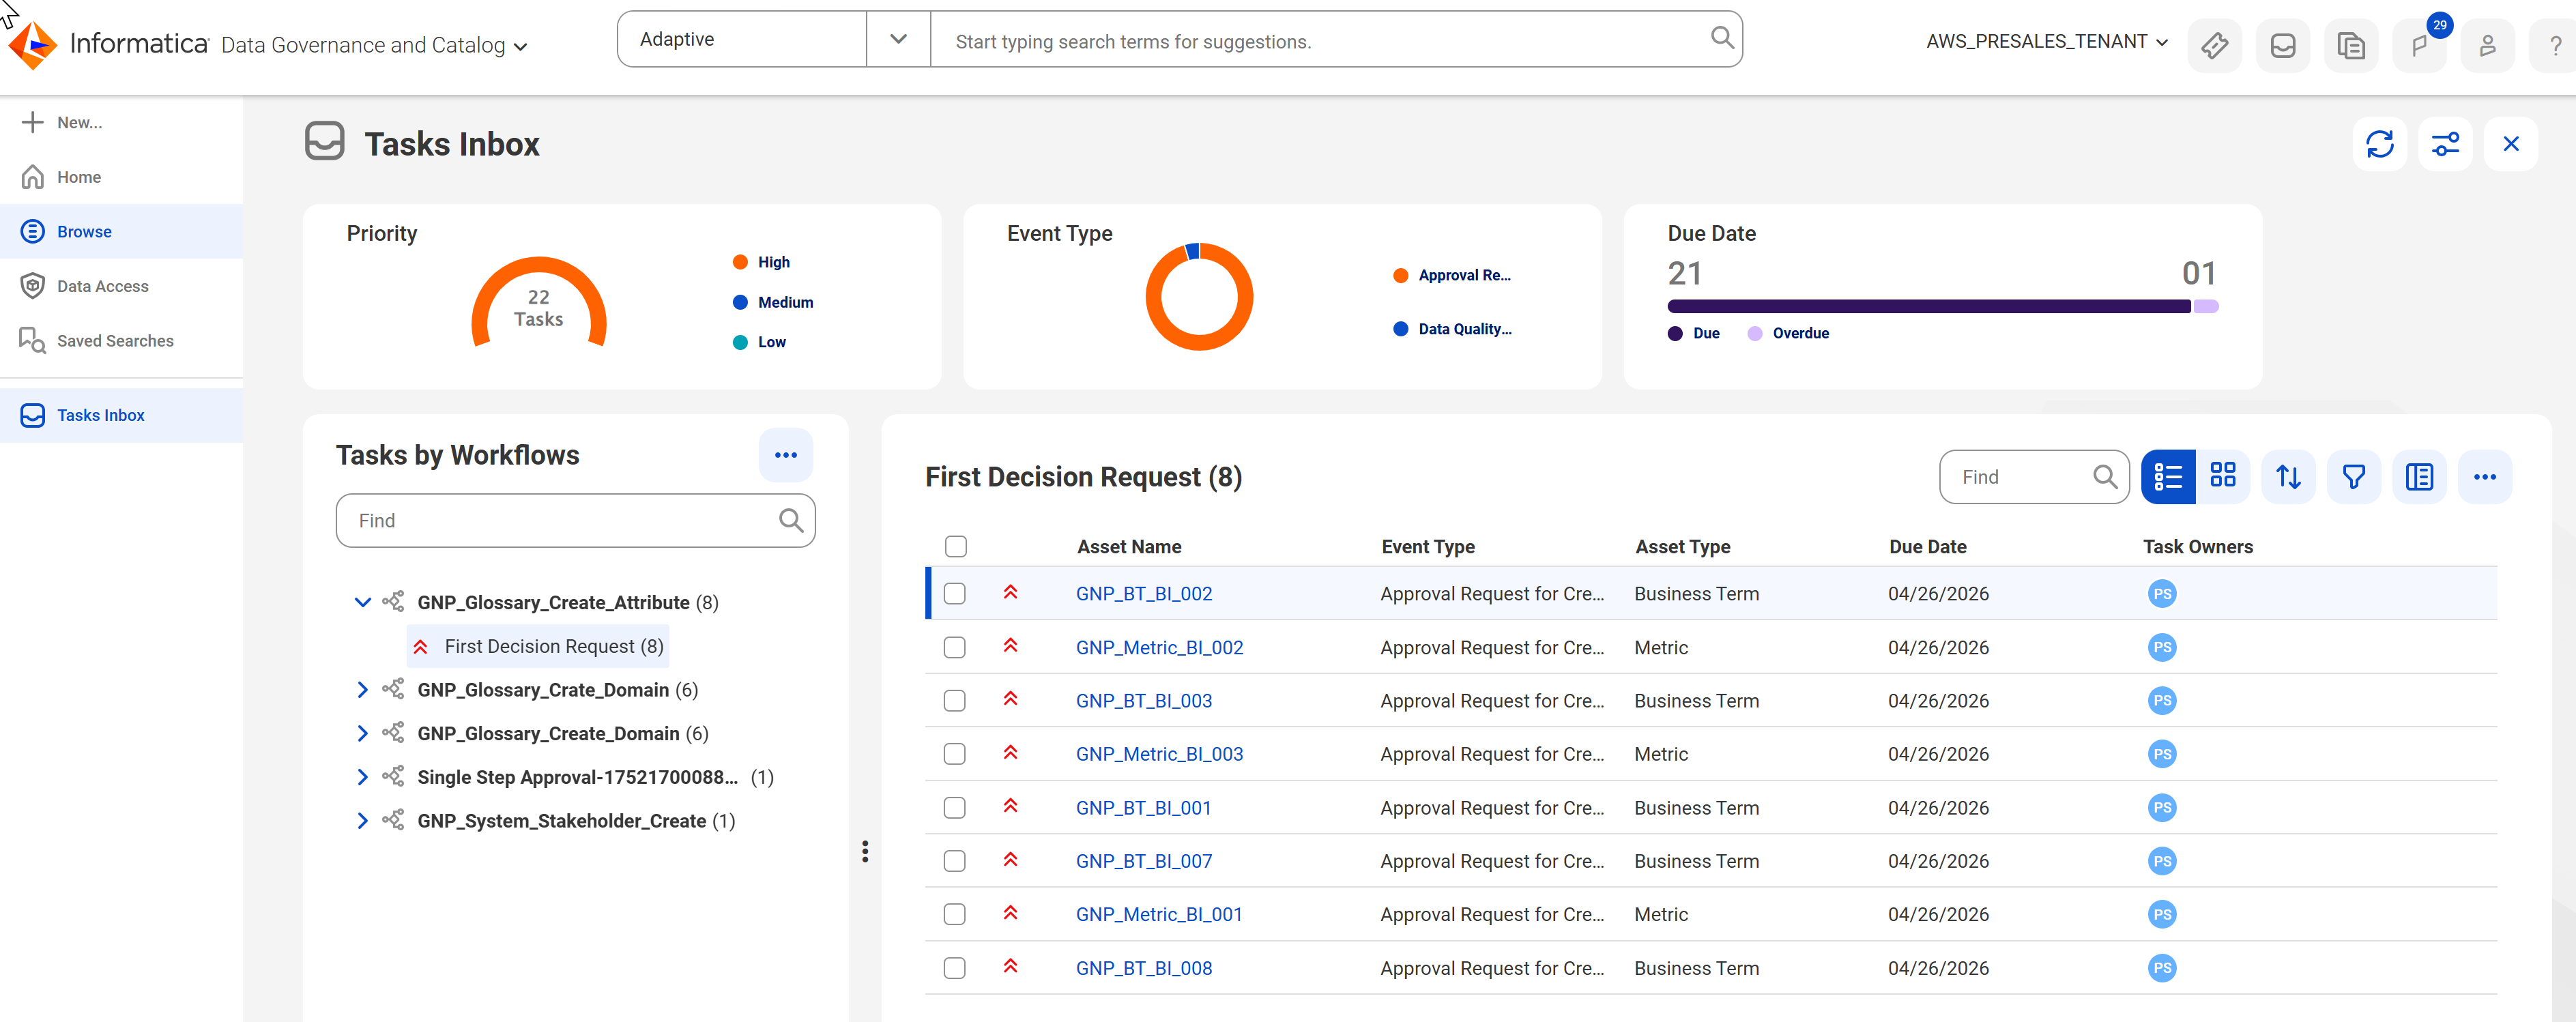This screenshot has height=1022, width=2576.
Task: Check the GNP_BT_BI_002 row checkbox
Action: 955,593
